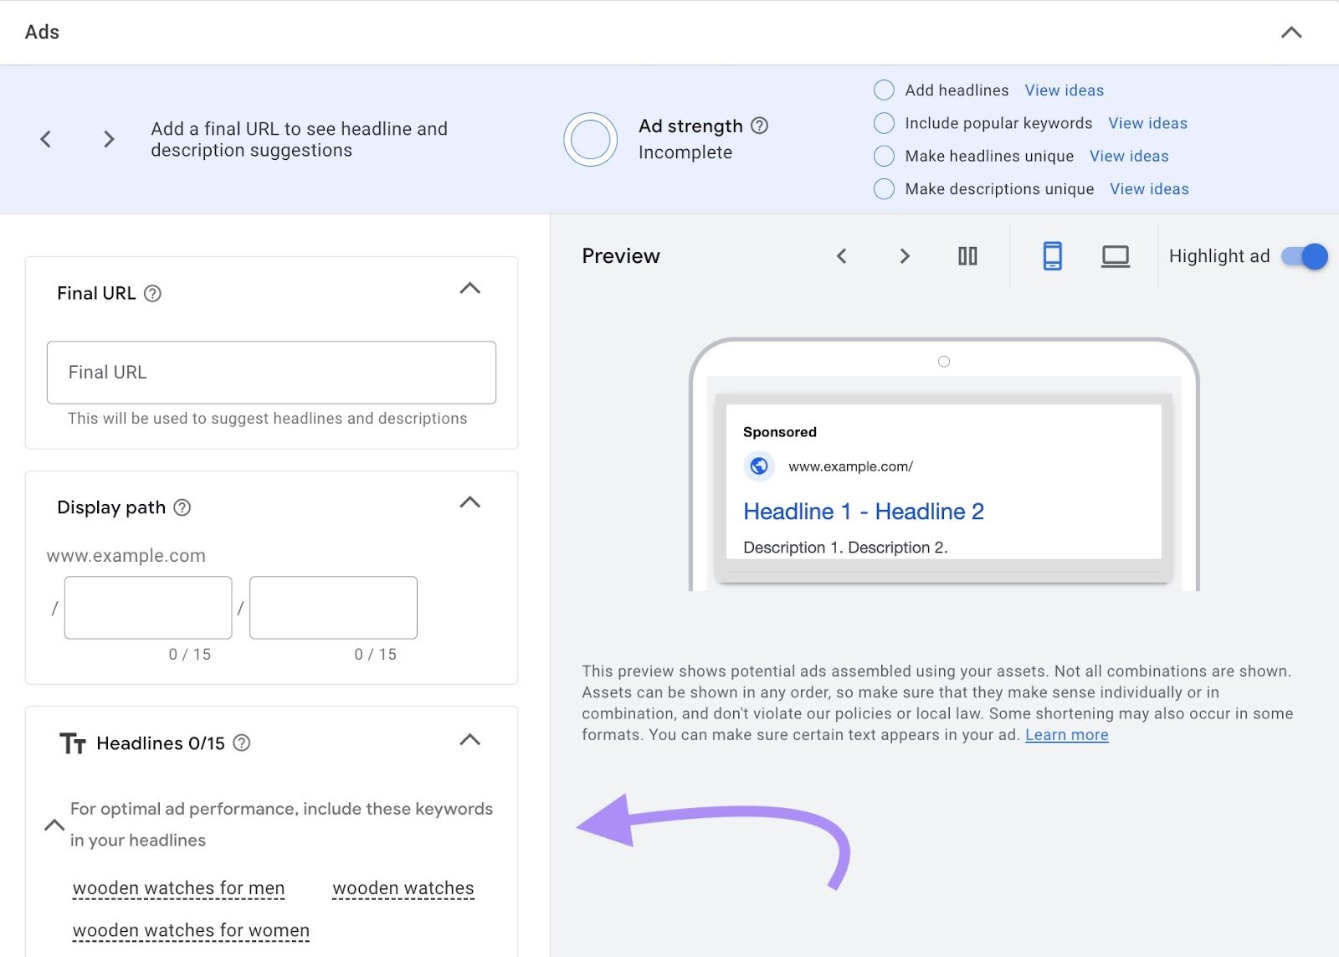Open the Learn more link
Viewport: 1339px width, 957px height.
1066,735
